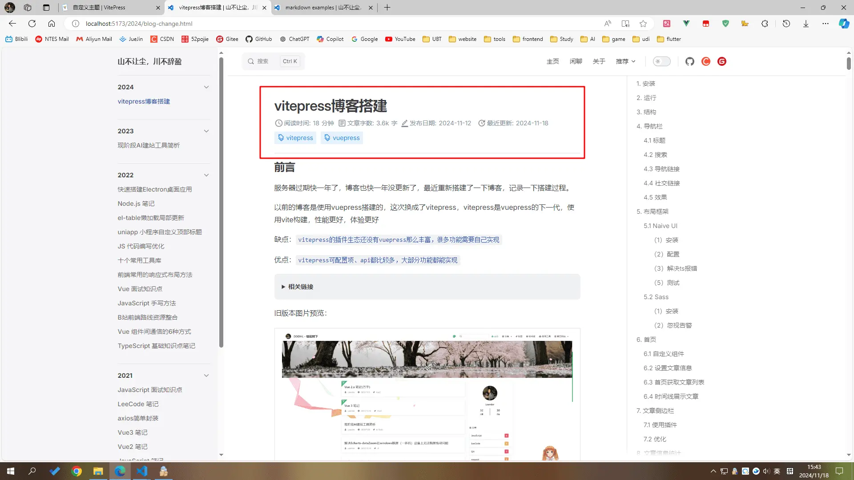
Task: Launch VS Code from the taskbar
Action: tap(141, 471)
